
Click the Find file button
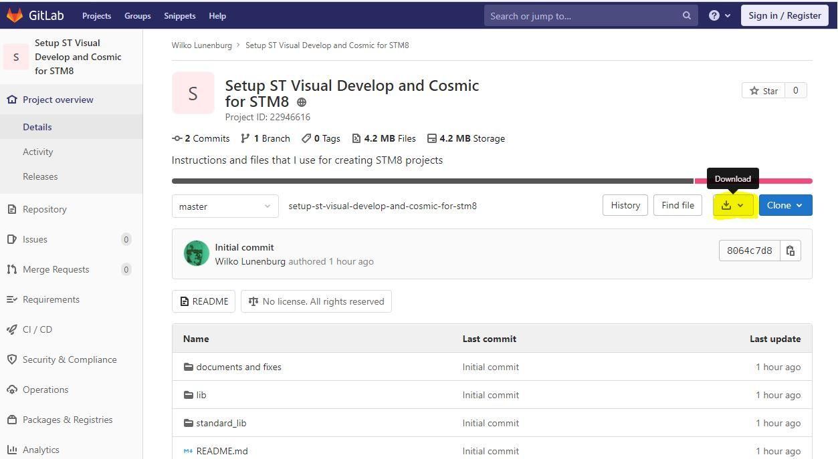(x=677, y=205)
